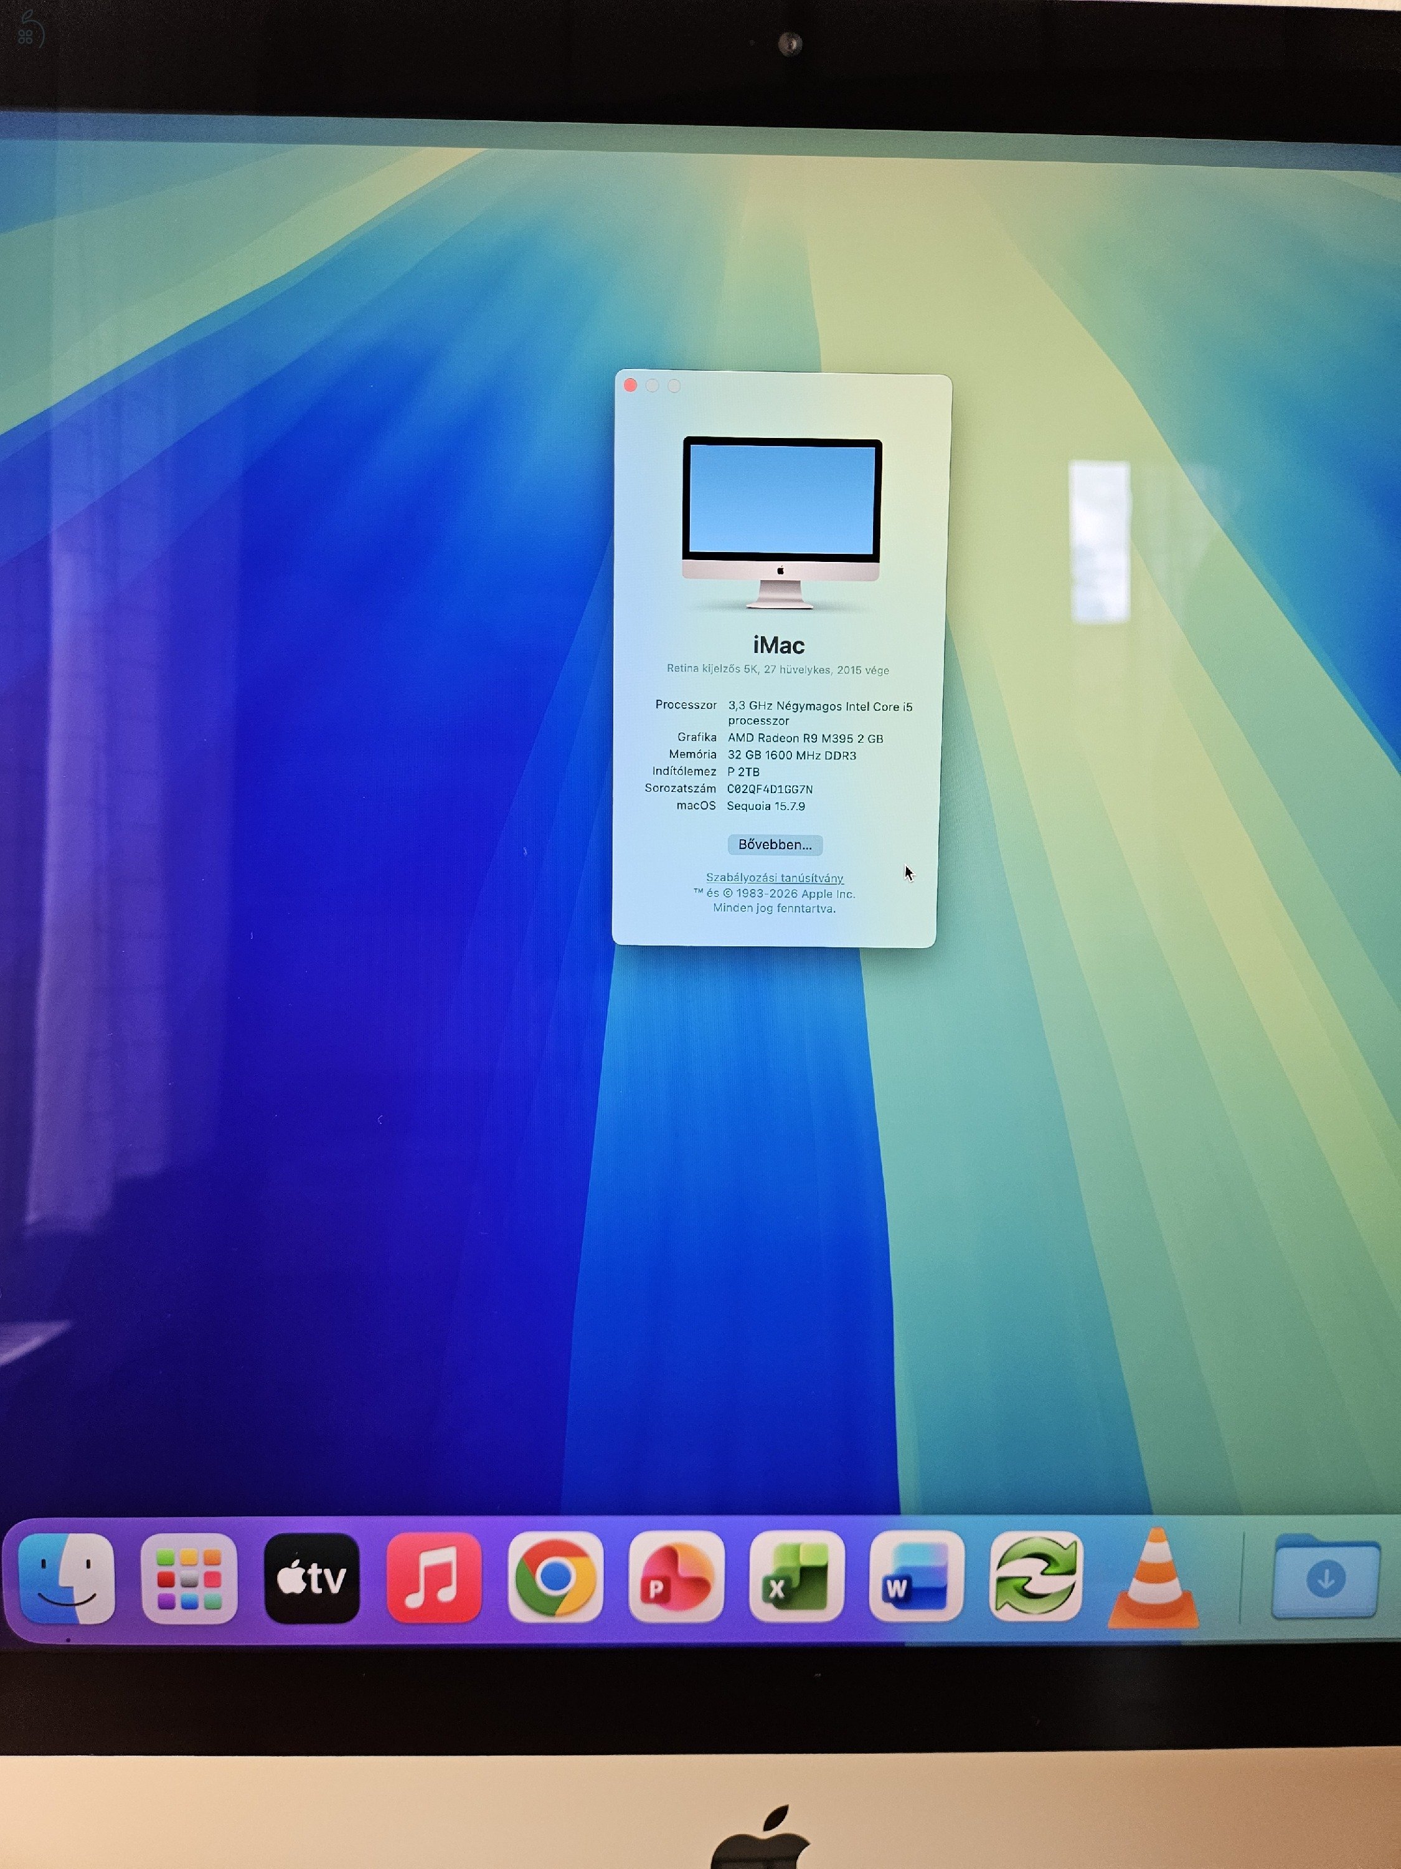Open Launchpad in the Dock
The height and width of the screenshot is (1869, 1401).
(189, 1578)
